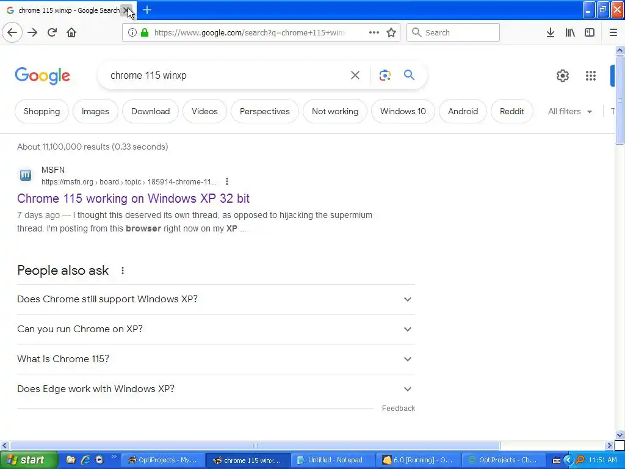Screen dimensions: 625x469
Task: Close the 'chrome 115 winxp' tab
Action: pos(126,10)
